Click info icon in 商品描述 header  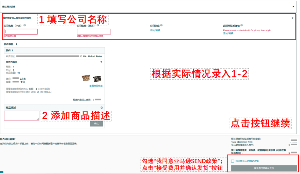pyautogui.click(x=102, y=108)
